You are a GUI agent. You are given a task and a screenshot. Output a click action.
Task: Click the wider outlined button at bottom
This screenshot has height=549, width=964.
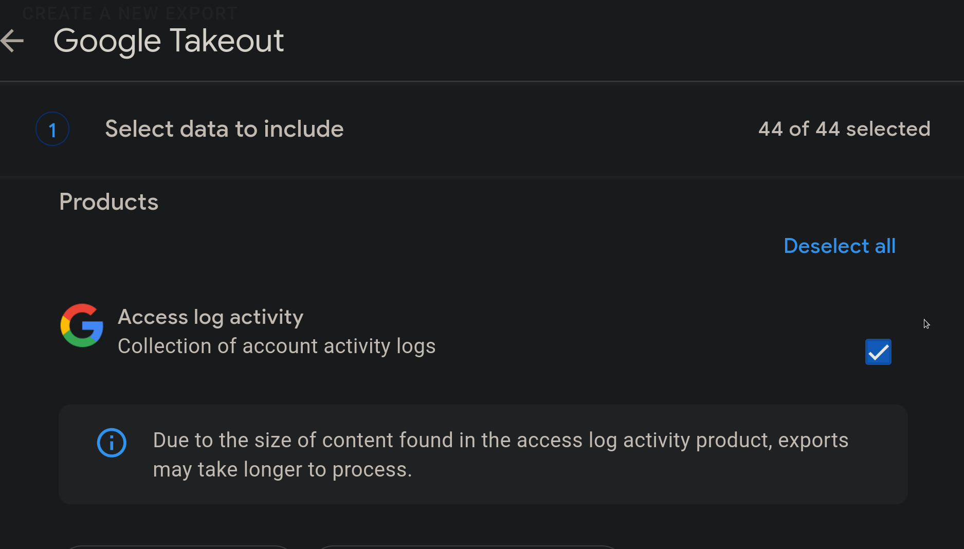tap(467, 547)
